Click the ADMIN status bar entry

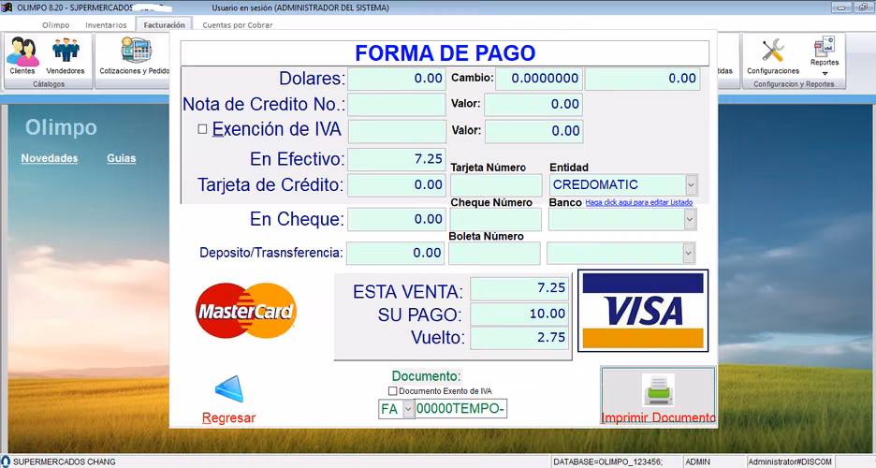pos(698,461)
